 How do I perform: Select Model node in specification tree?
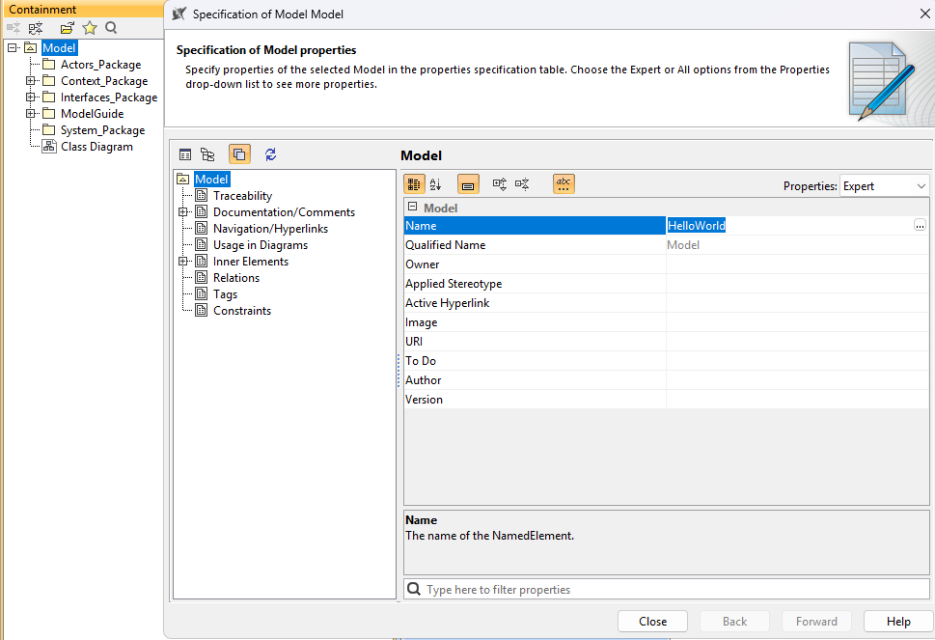point(211,179)
